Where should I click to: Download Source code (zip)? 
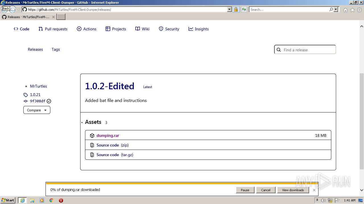click(112, 145)
